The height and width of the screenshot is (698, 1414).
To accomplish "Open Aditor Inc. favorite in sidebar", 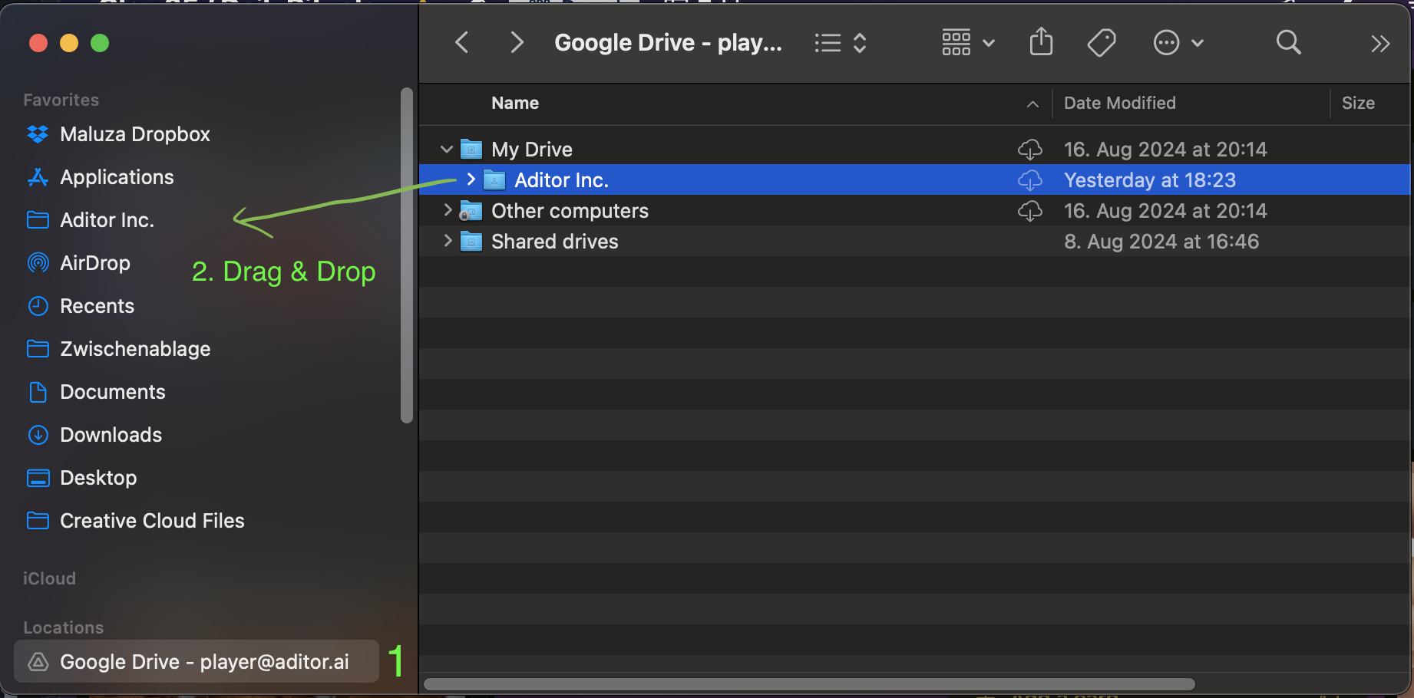I will point(107,220).
